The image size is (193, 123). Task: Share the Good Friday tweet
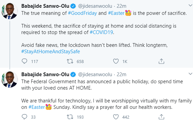(x=161, y=61)
